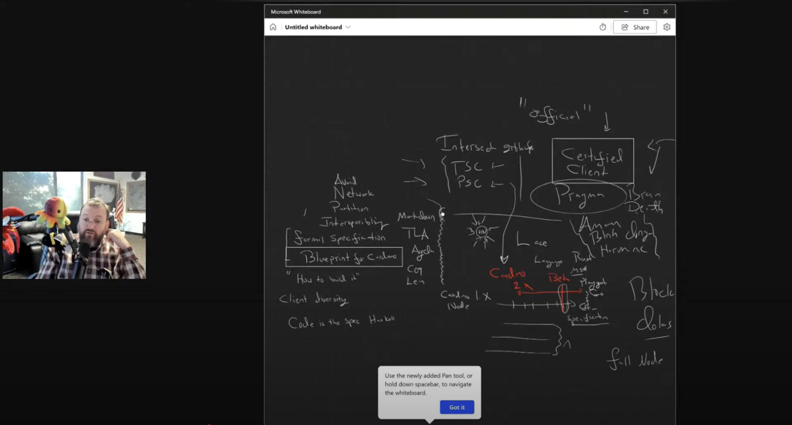Select the sun-shaped sketch on canvas
792x425 pixels.
tap(482, 232)
